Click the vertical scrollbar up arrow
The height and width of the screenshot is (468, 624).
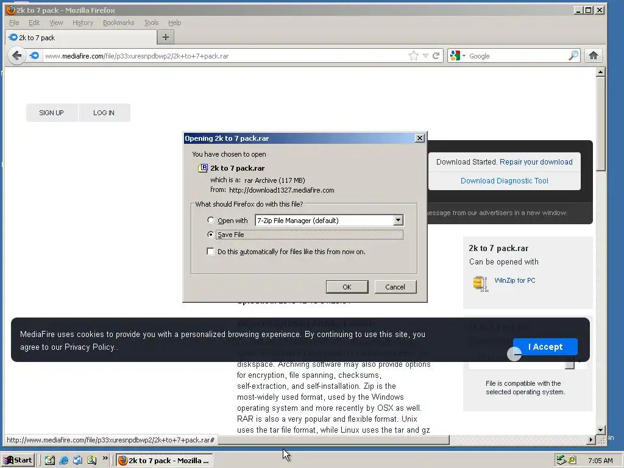[x=601, y=72]
